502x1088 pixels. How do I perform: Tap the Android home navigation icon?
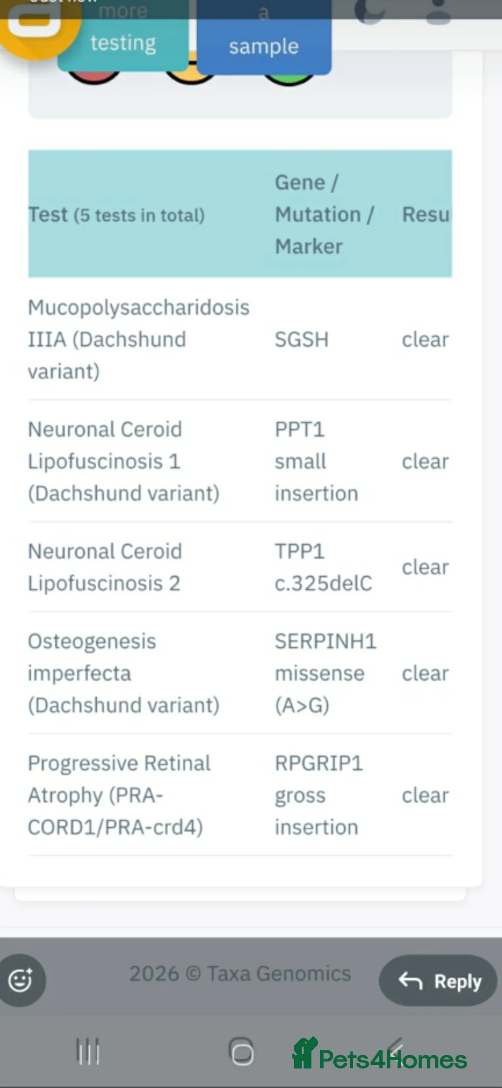[242, 1052]
